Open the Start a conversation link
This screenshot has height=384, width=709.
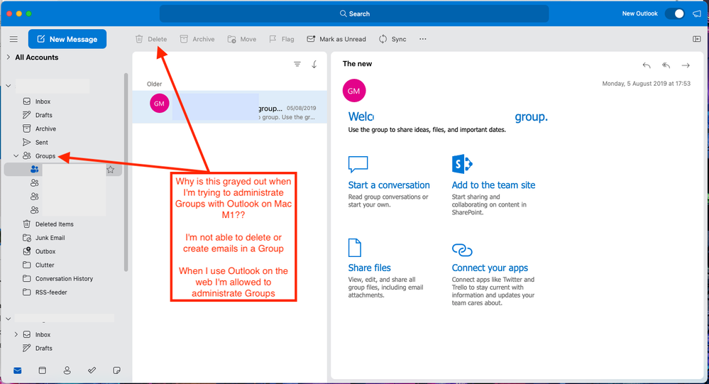tap(389, 185)
